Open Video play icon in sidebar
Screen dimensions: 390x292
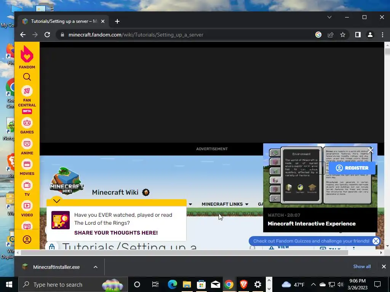(27, 206)
